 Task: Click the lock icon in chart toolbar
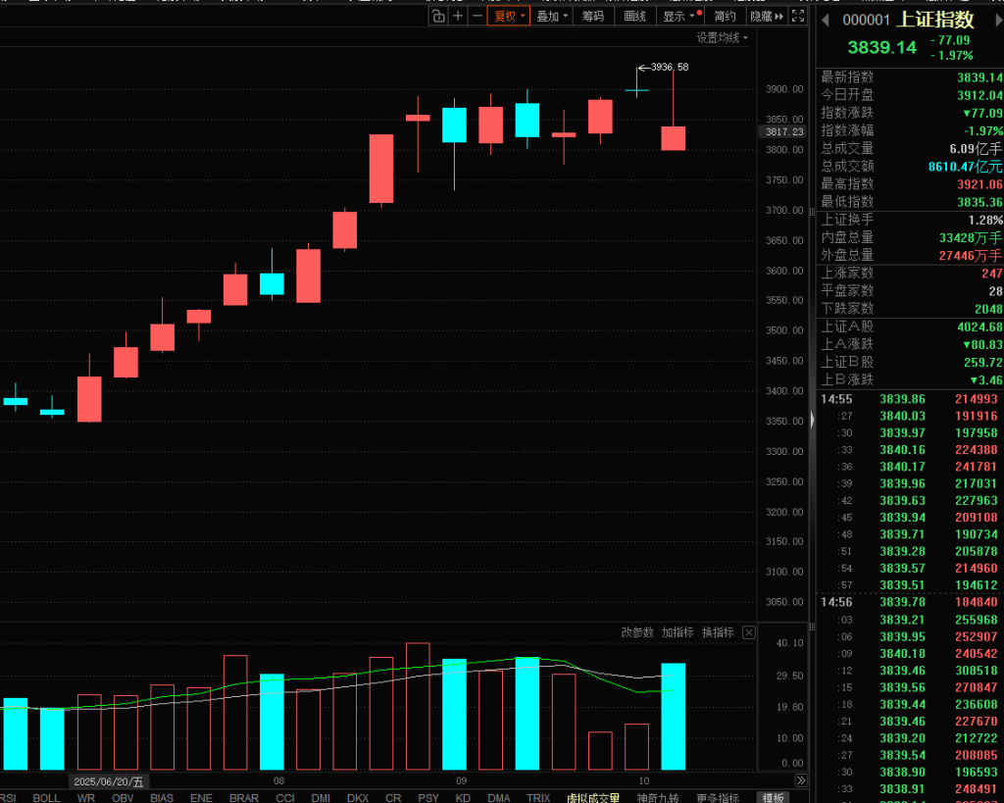click(438, 16)
